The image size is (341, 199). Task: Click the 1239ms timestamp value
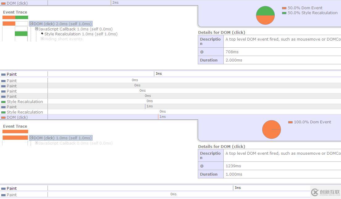[x=233, y=166]
